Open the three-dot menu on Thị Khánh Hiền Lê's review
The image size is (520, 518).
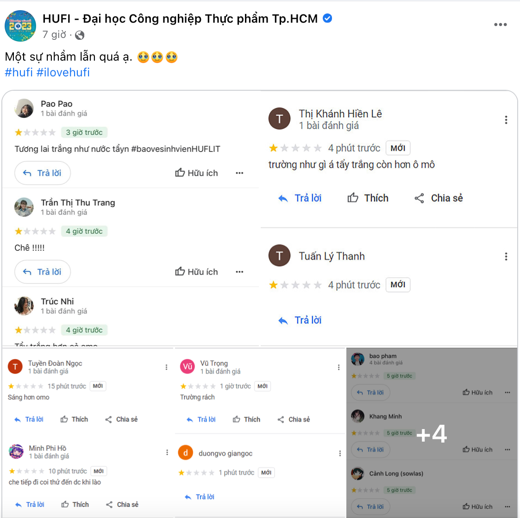click(x=506, y=120)
